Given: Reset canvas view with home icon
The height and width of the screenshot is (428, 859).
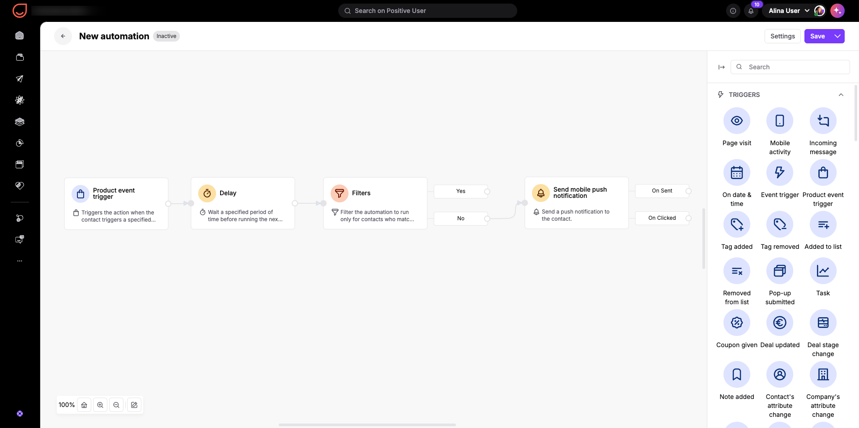Looking at the screenshot, I should coord(84,405).
